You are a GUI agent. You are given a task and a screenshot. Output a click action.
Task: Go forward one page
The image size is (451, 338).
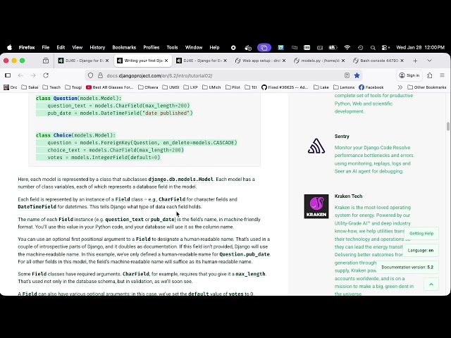33,75
